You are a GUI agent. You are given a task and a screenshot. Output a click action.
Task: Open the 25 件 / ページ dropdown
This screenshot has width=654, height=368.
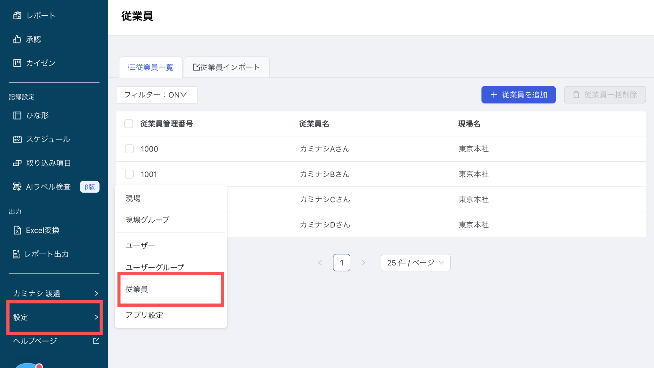415,263
